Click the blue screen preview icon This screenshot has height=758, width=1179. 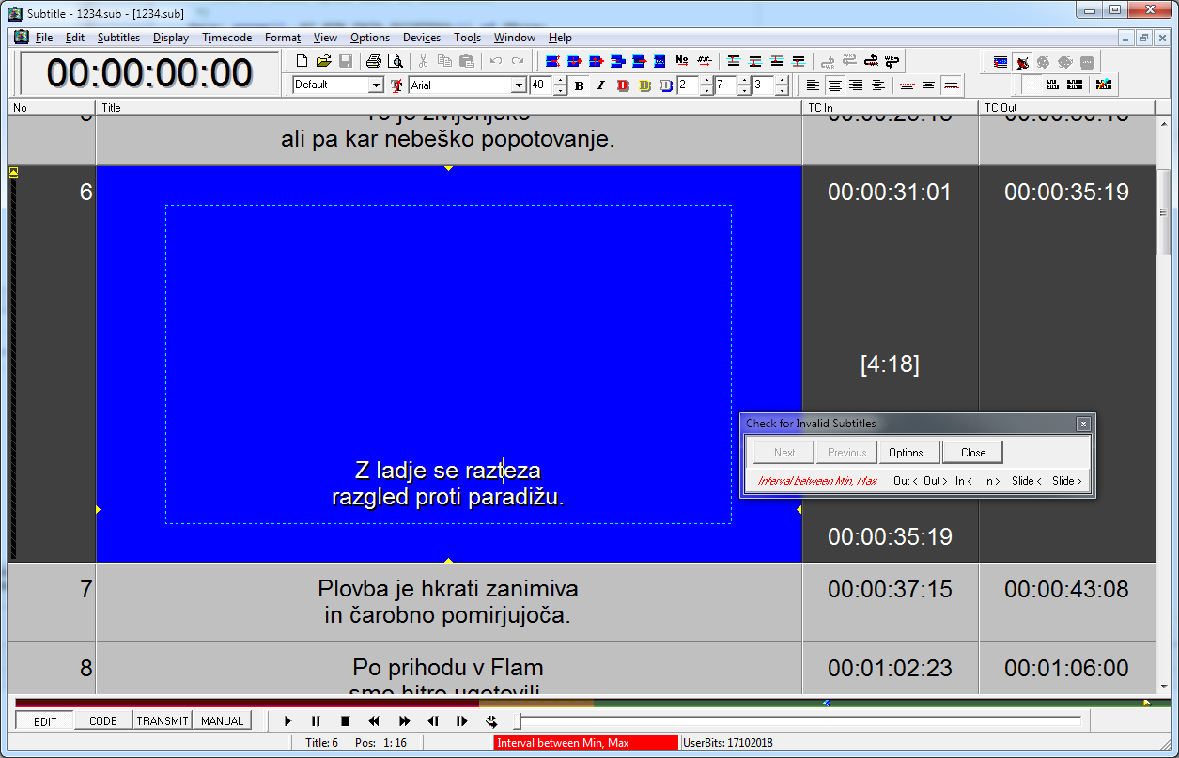[1001, 62]
